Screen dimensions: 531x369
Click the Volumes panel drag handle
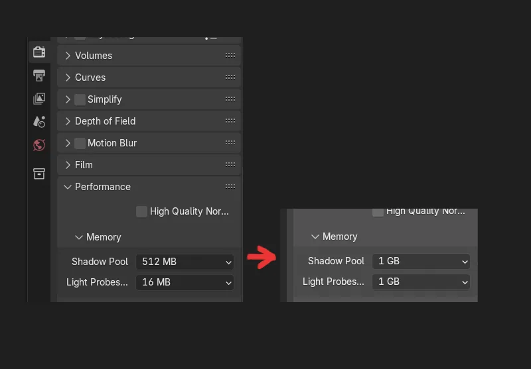coord(230,56)
